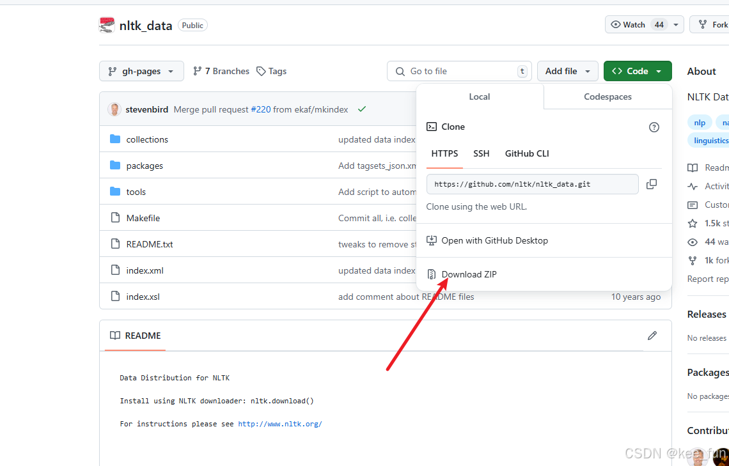
Task: Copy the HTTPS clone URL to clipboard
Action: coord(652,184)
